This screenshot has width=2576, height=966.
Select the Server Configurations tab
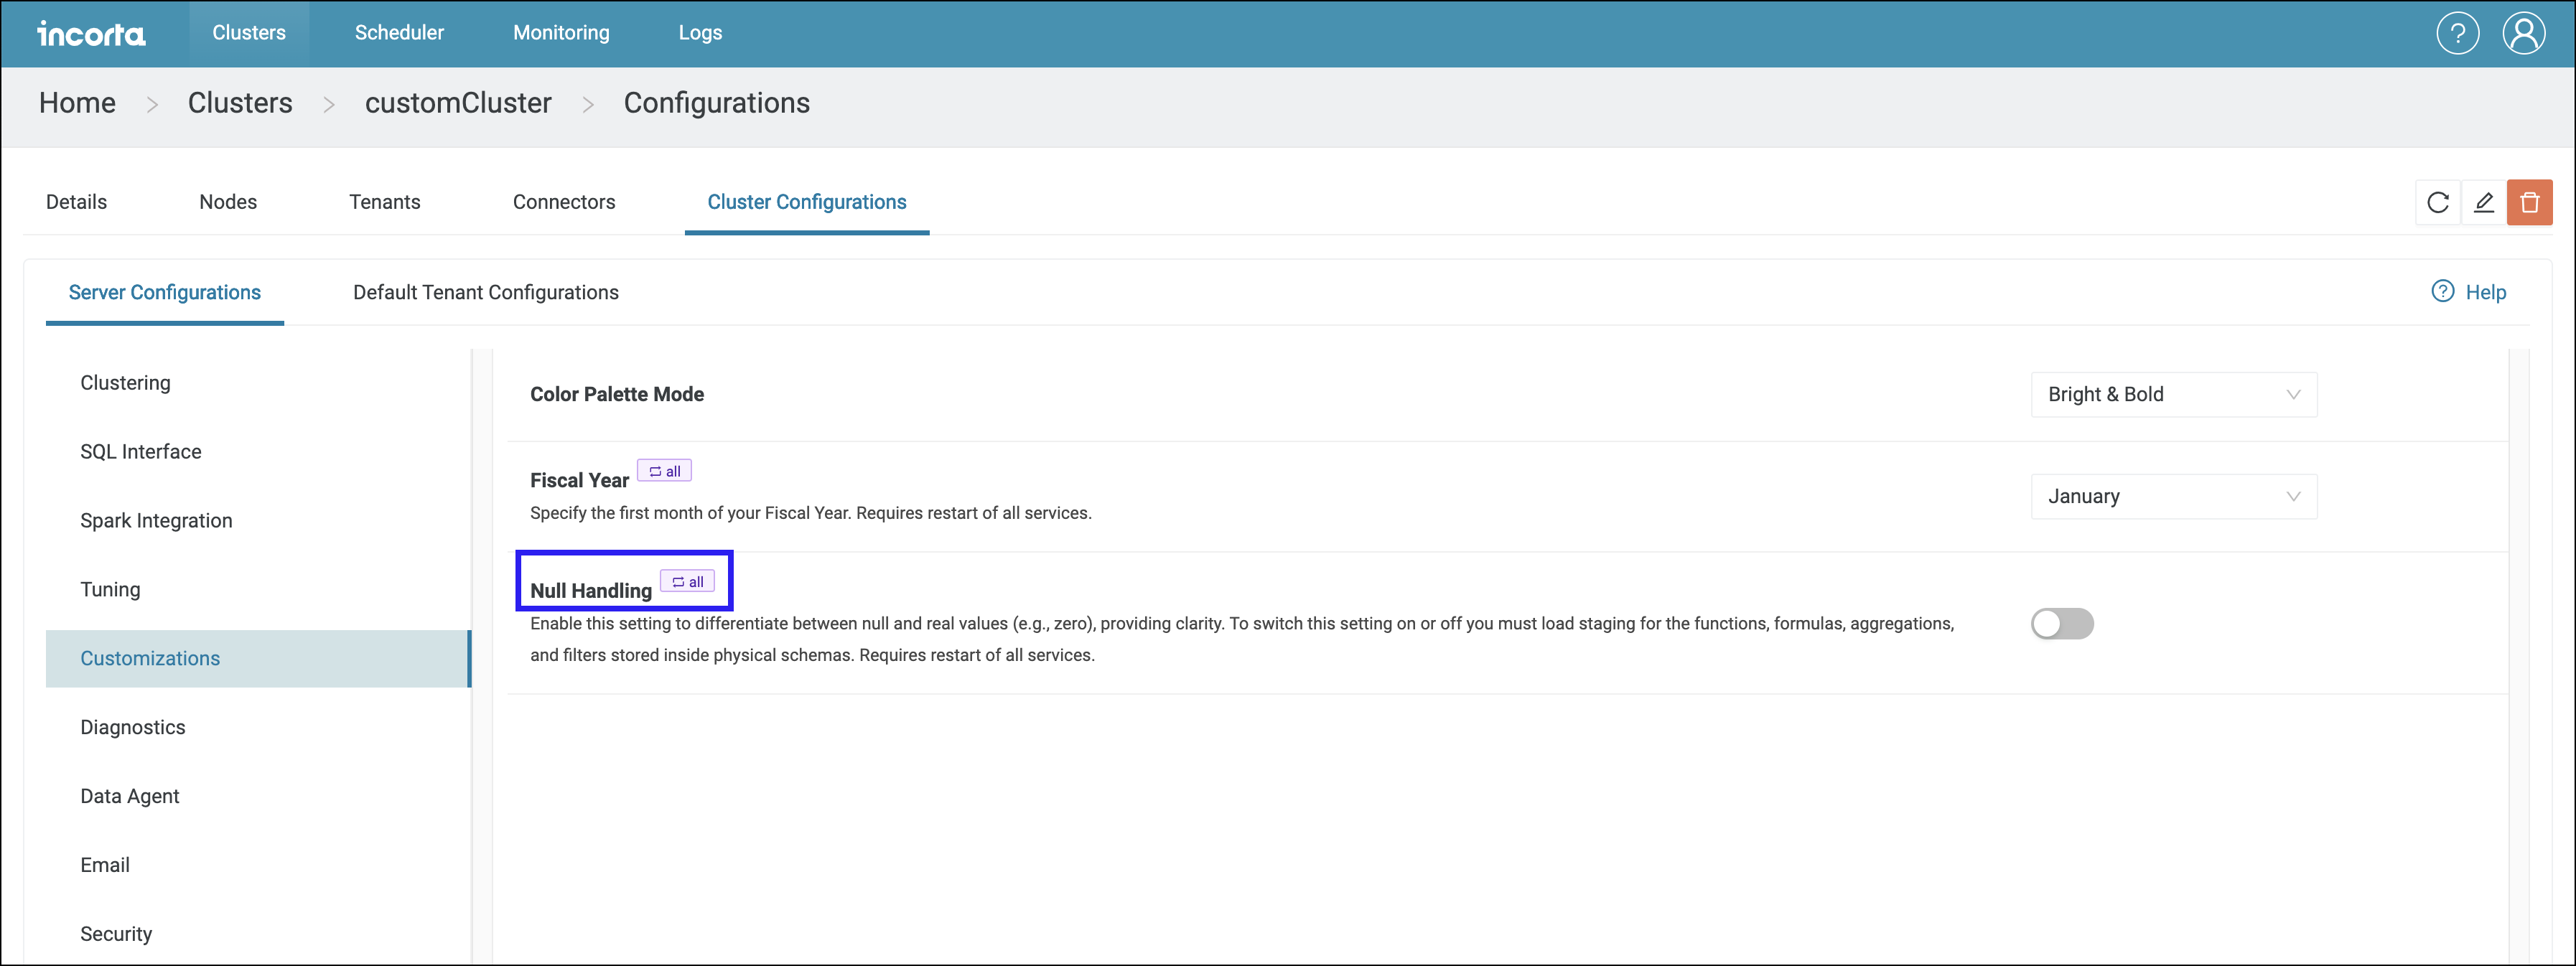click(165, 293)
